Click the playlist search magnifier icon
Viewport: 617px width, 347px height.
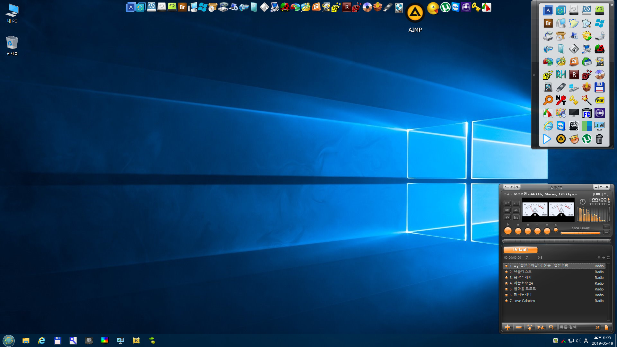551,327
